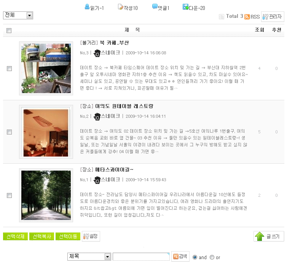Click the 읽기 person icon at top
Screen dimensions: 287x269
(x=87, y=7)
